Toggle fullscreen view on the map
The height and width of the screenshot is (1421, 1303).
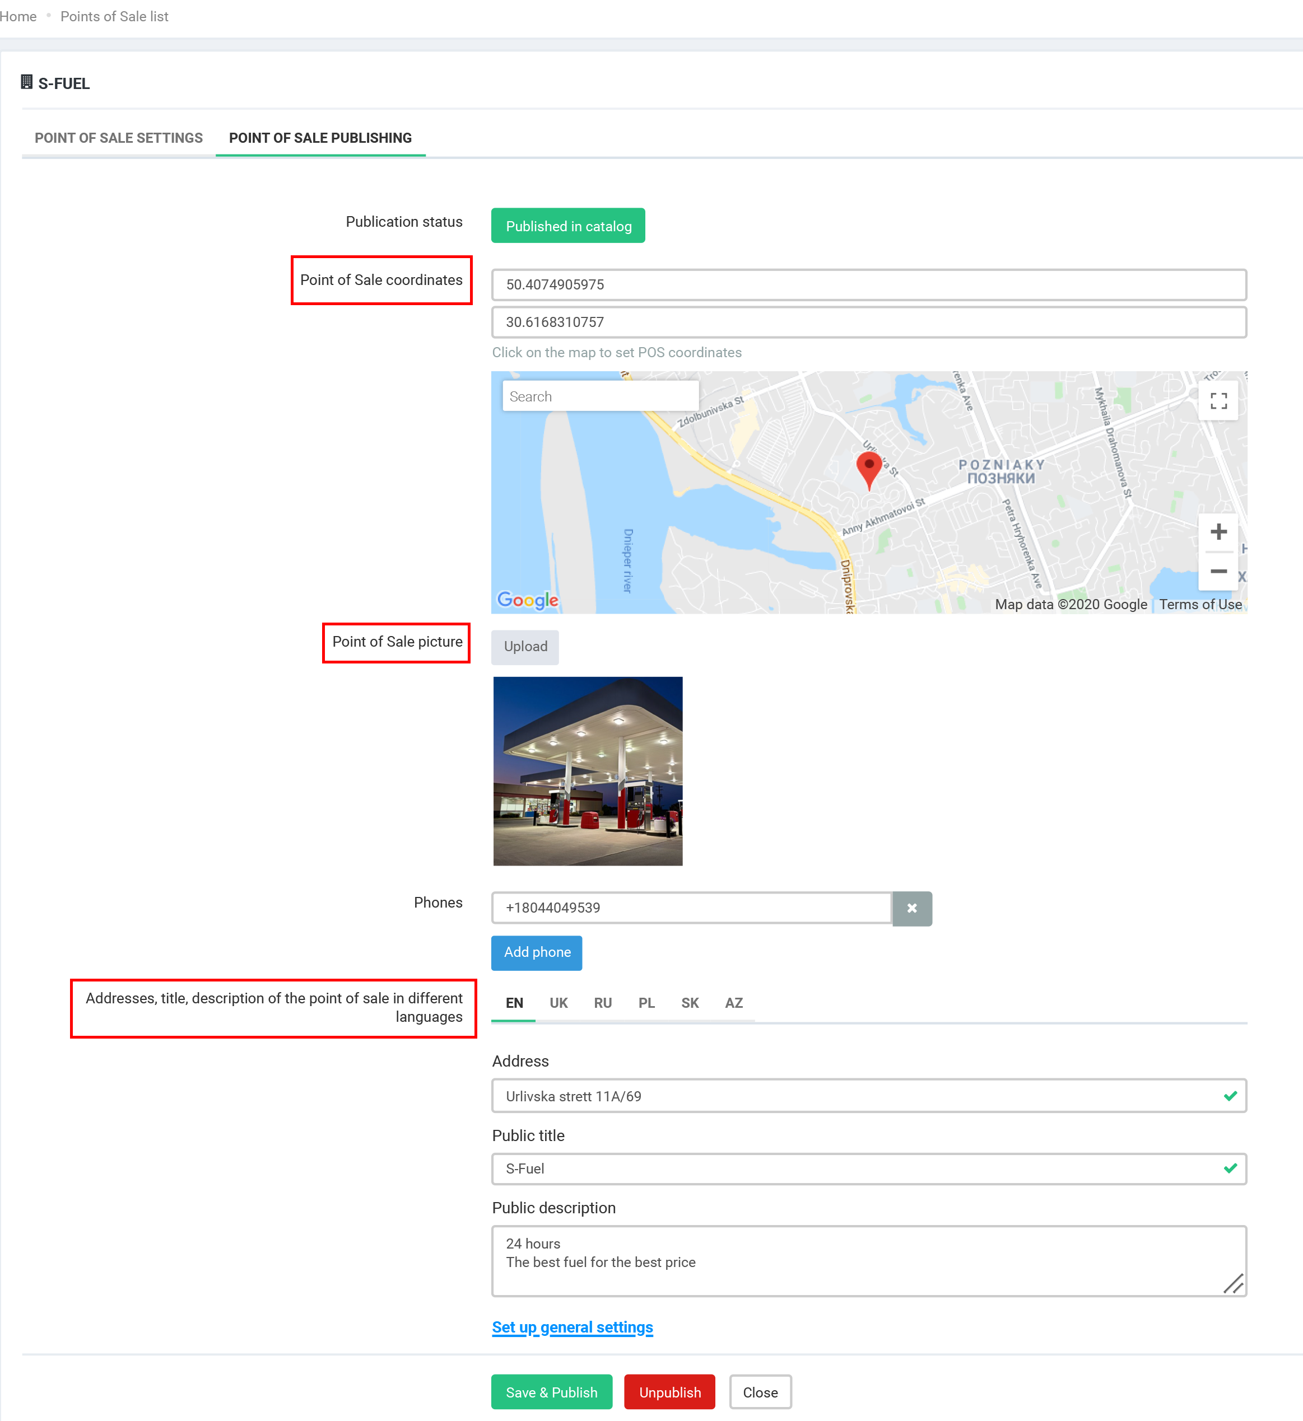tap(1218, 400)
